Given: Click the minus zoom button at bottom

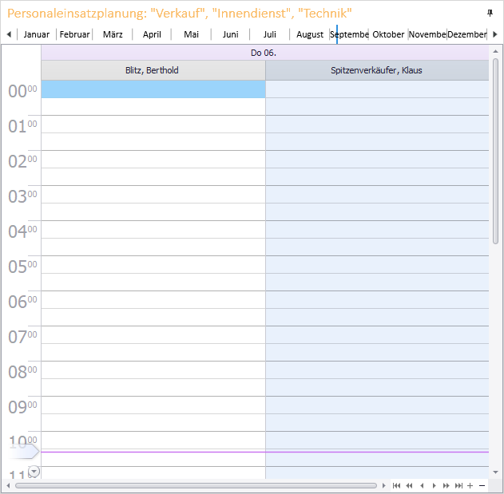Looking at the screenshot, I should click(482, 485).
